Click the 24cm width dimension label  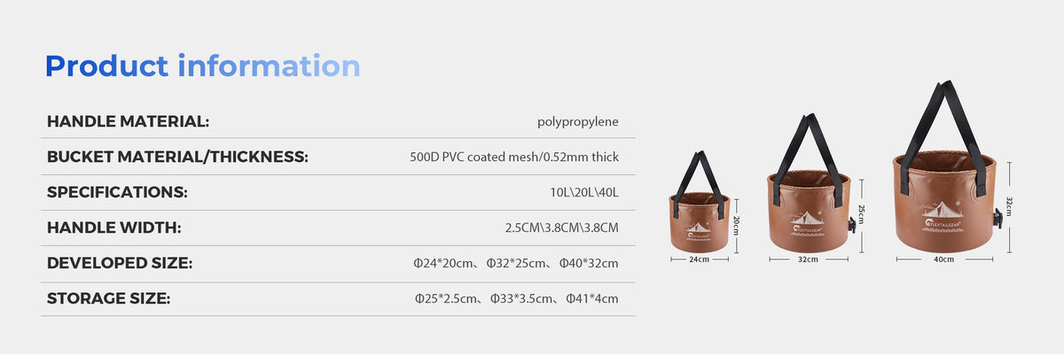[700, 259]
